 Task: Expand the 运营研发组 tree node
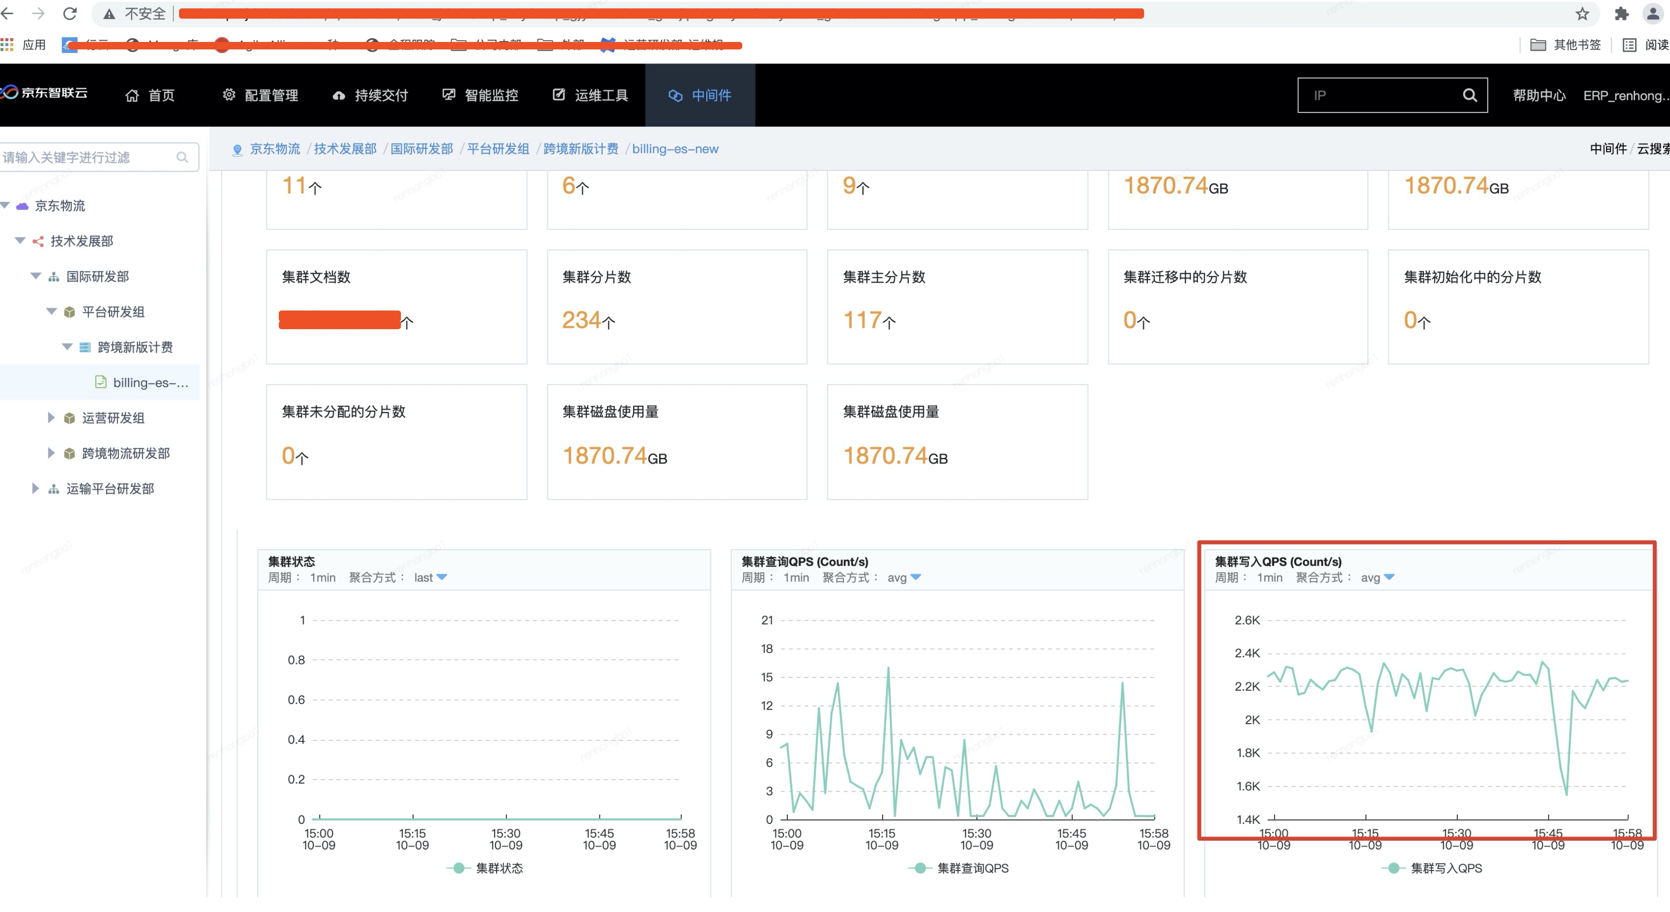pos(50,417)
